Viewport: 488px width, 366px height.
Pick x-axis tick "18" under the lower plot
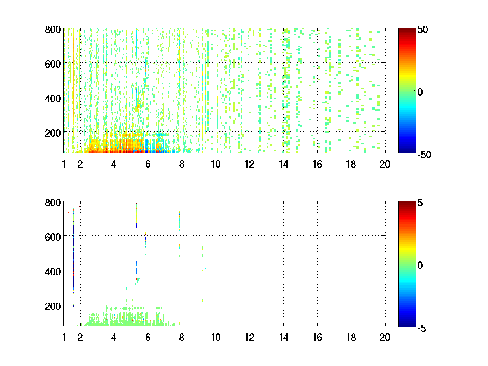351,337
